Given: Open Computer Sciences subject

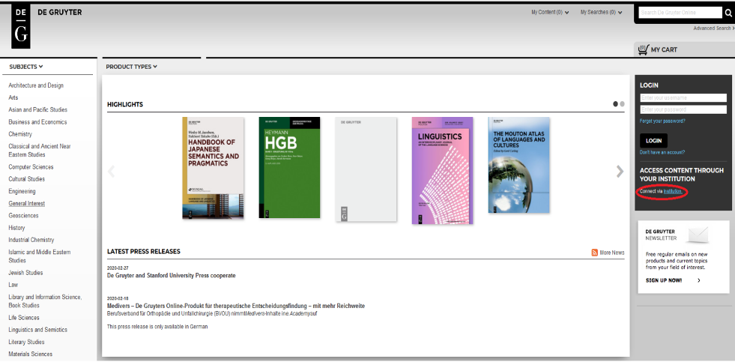Looking at the screenshot, I should click(x=31, y=167).
